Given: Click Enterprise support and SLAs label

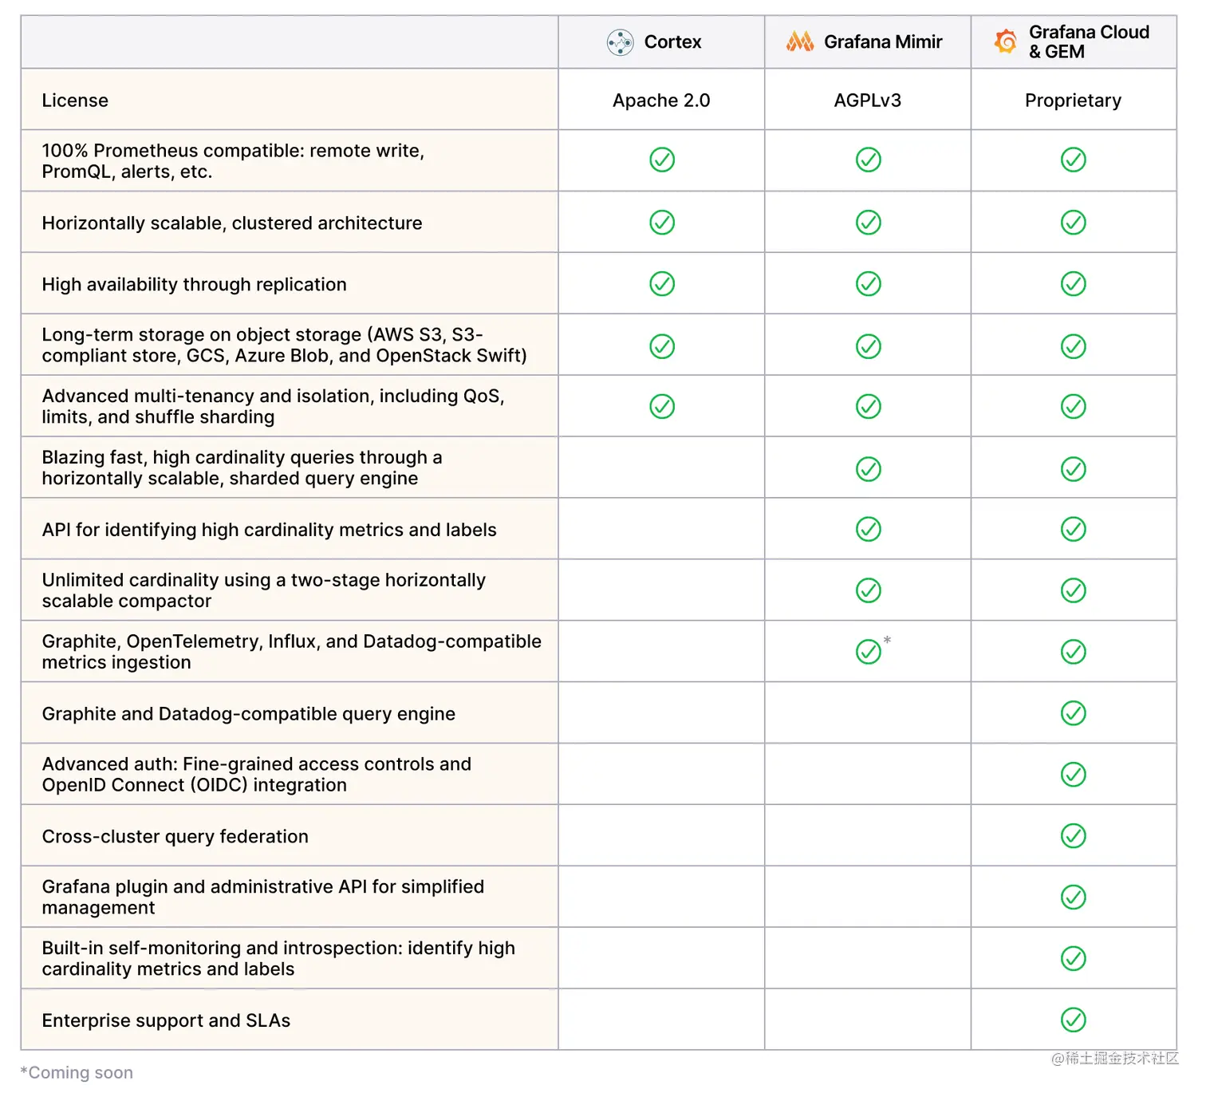Looking at the screenshot, I should pyautogui.click(x=166, y=1020).
